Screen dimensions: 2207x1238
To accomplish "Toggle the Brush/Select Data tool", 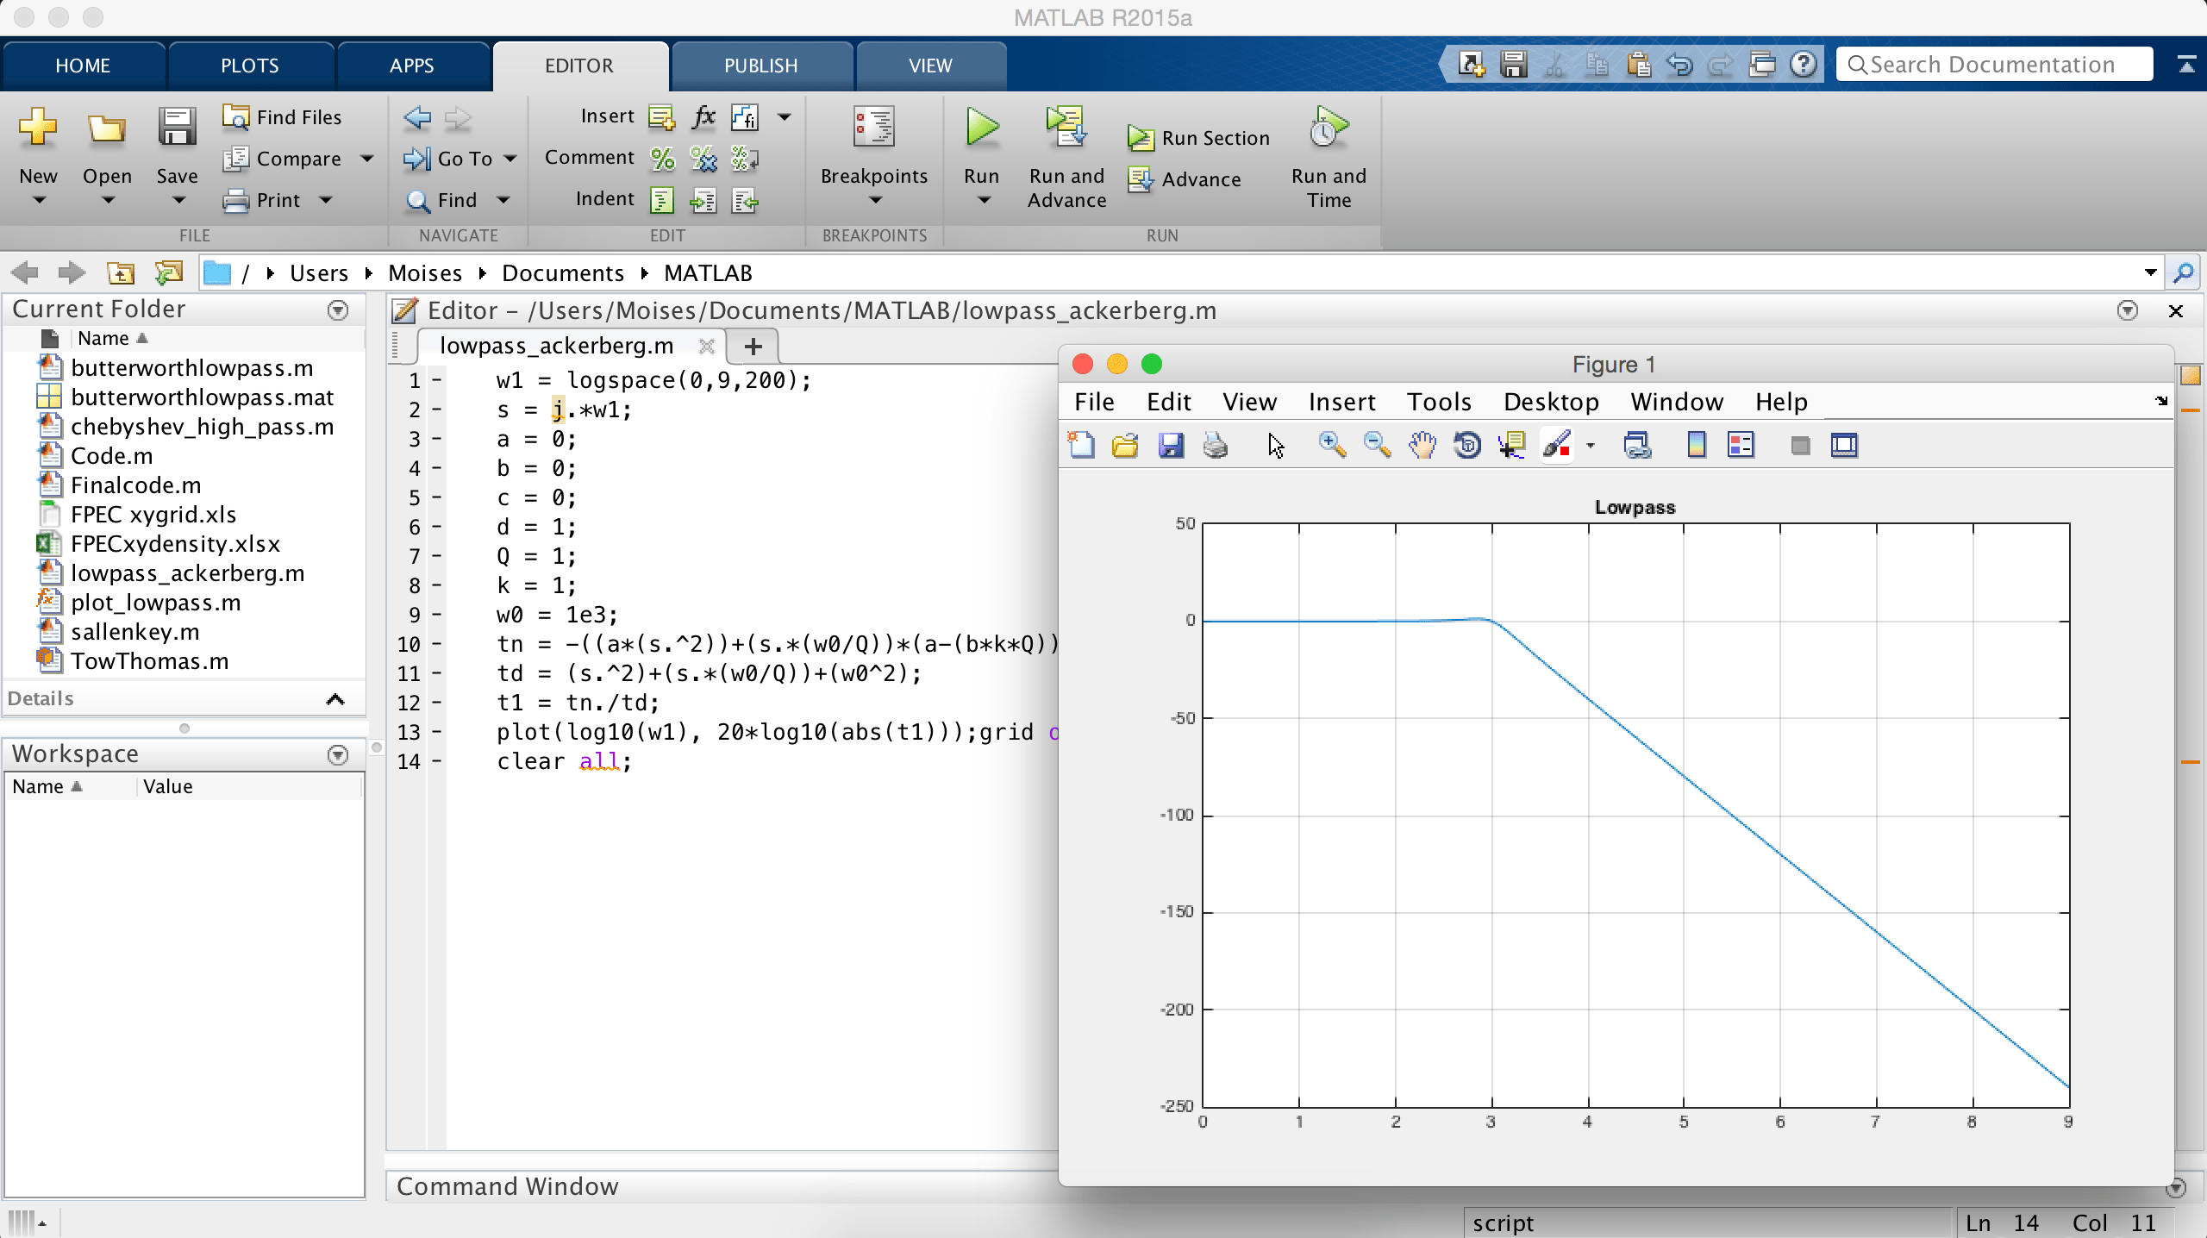I will [x=1557, y=446].
